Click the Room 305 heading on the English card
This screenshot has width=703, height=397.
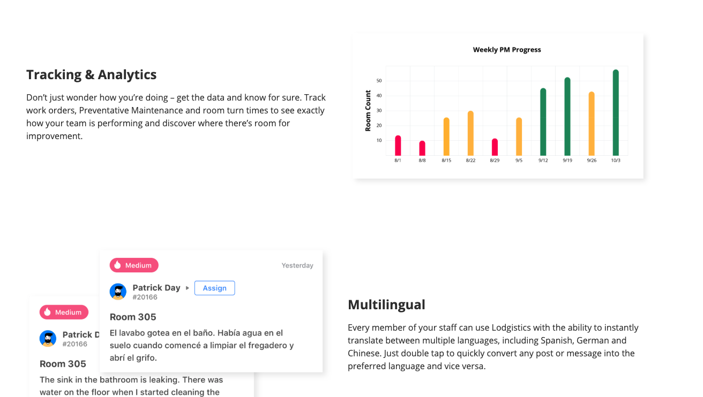click(63, 364)
